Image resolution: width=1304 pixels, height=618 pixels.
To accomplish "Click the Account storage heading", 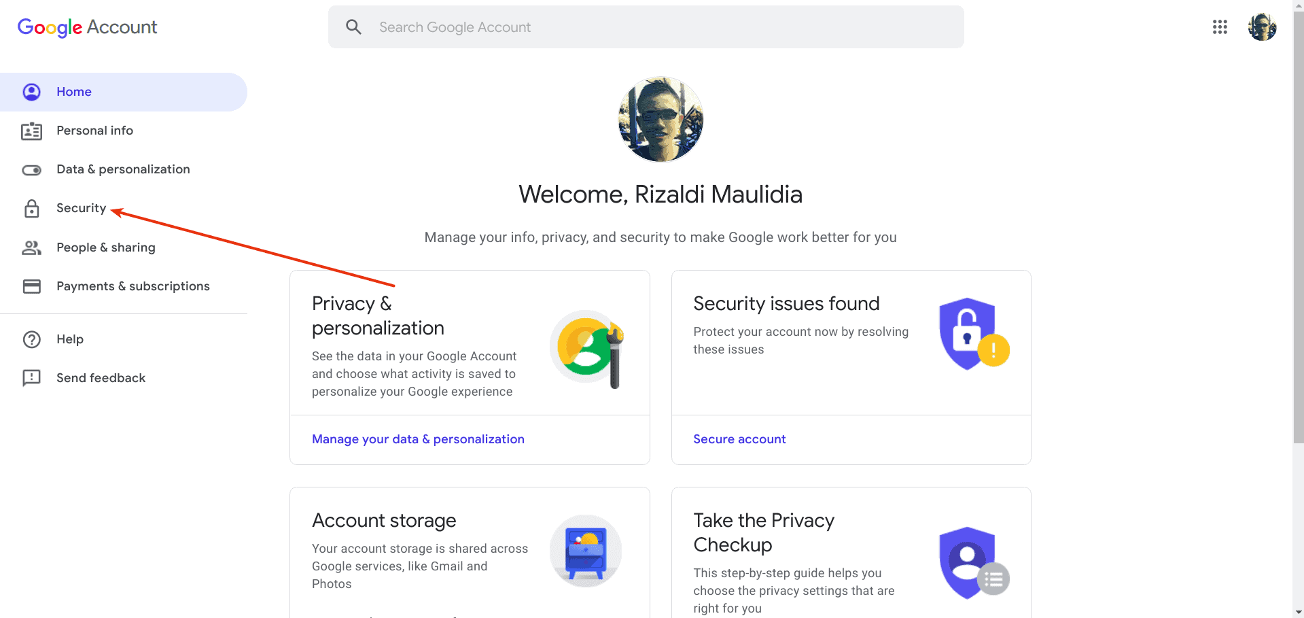I will 384,520.
